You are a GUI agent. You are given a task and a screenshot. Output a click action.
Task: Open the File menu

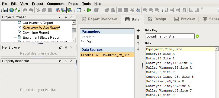(4, 4)
